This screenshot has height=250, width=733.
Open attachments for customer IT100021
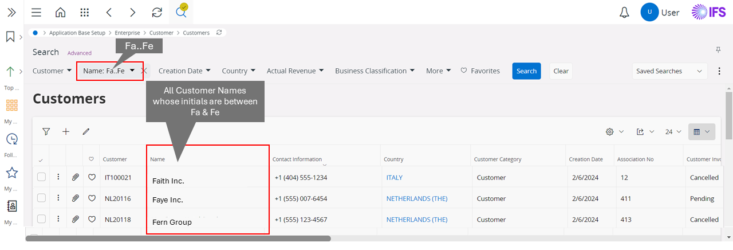(x=75, y=178)
